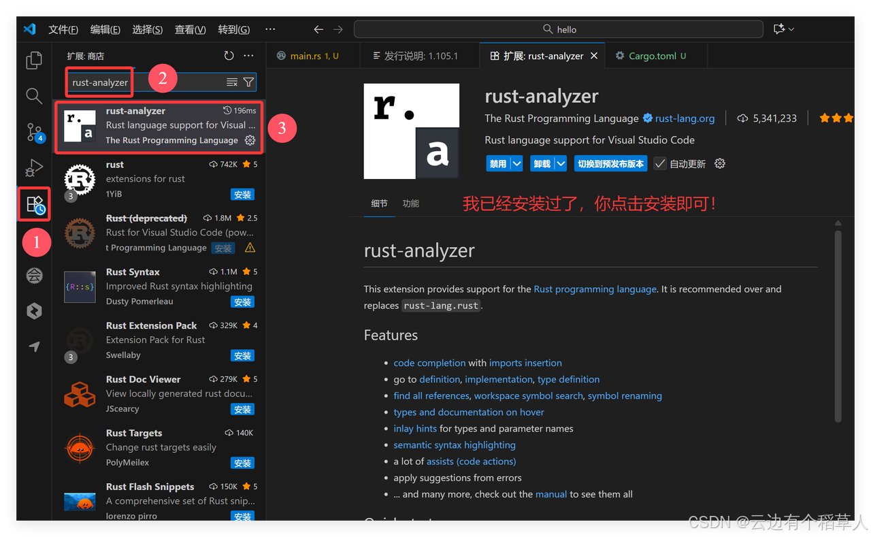The height and width of the screenshot is (537, 871).
Task: Install the Rust Extension Pack
Action: tap(242, 356)
